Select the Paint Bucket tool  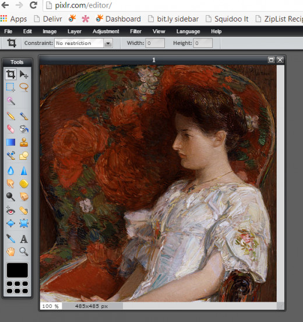[24, 129]
